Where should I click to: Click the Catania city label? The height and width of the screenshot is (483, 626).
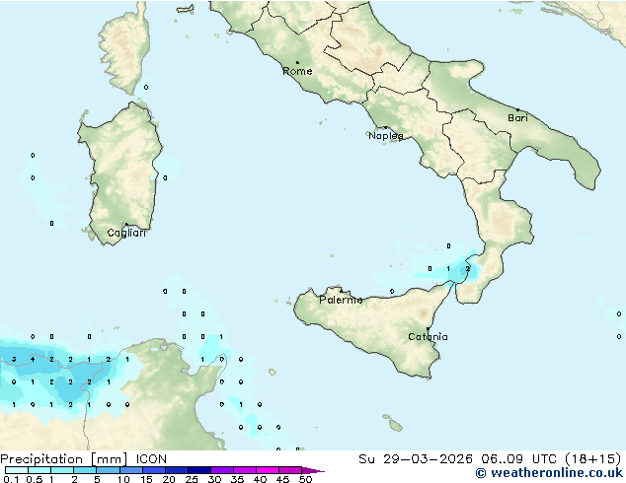click(x=428, y=337)
